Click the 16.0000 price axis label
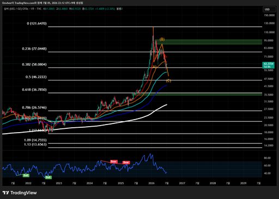279x199 pixels. pyautogui.click(x=269, y=139)
